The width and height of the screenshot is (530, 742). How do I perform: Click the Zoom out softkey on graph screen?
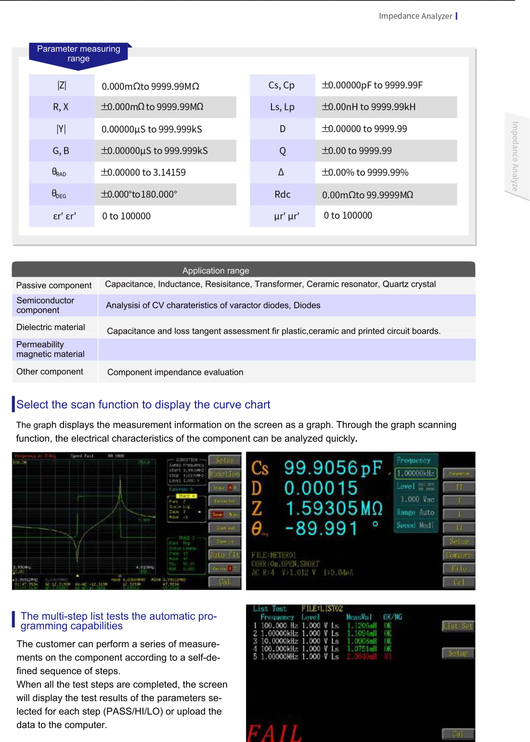(x=224, y=528)
